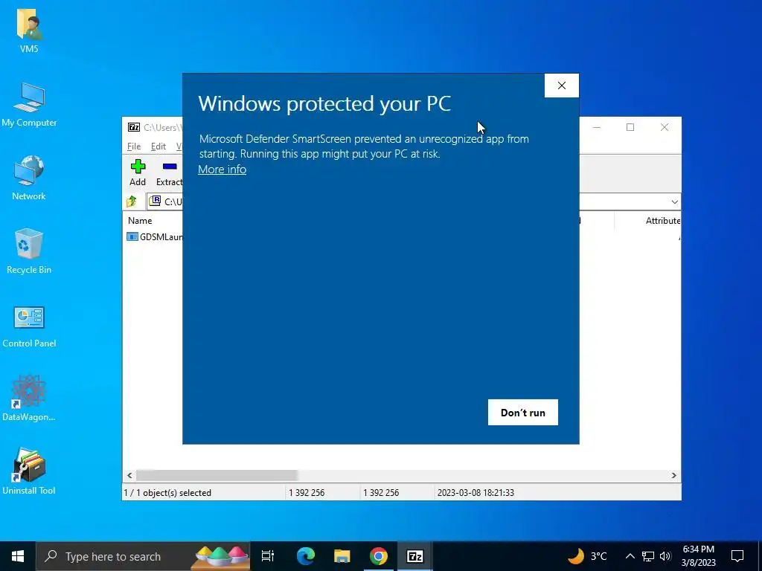This screenshot has width=762, height=571.
Task: Open File Explorer from taskbar
Action: click(342, 556)
